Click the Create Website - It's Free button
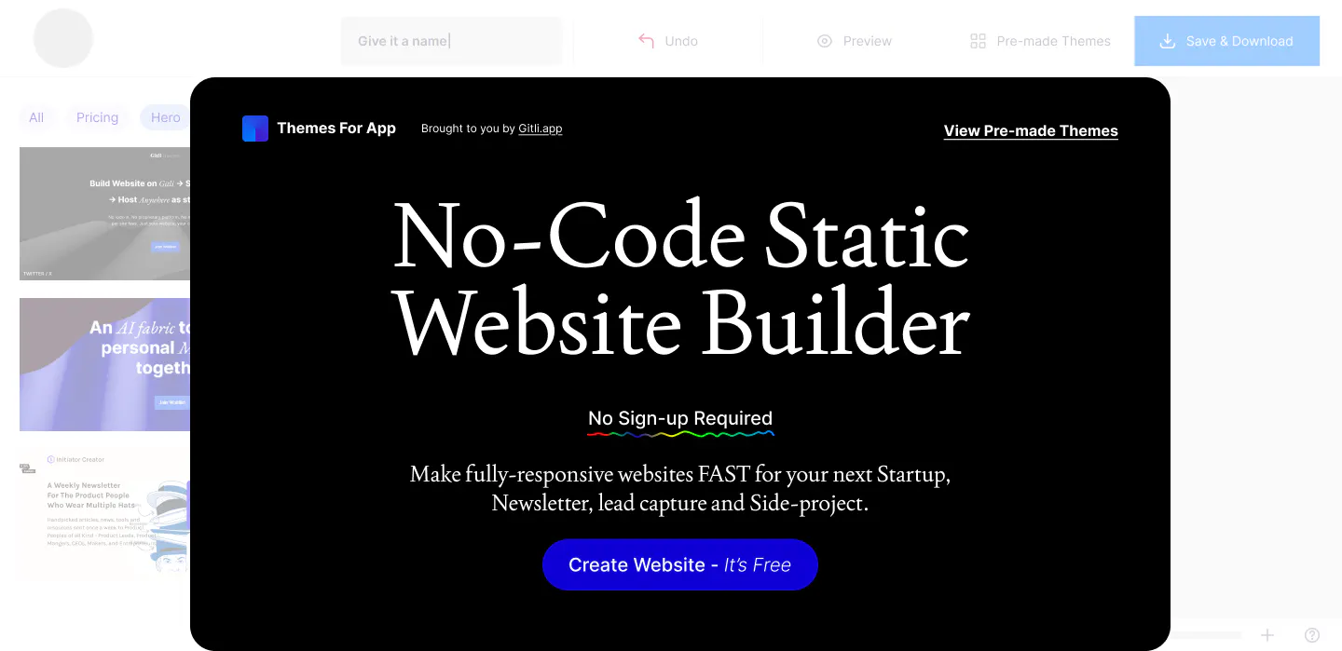 click(680, 564)
